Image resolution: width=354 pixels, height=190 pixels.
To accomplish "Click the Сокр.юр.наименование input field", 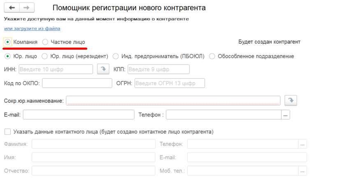I will coord(173,101).
